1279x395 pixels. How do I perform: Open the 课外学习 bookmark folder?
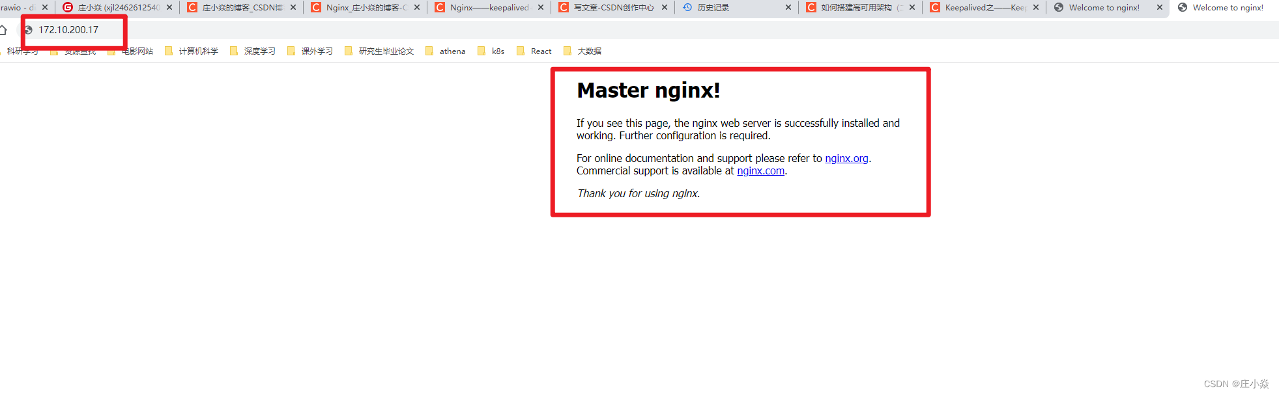tap(310, 51)
